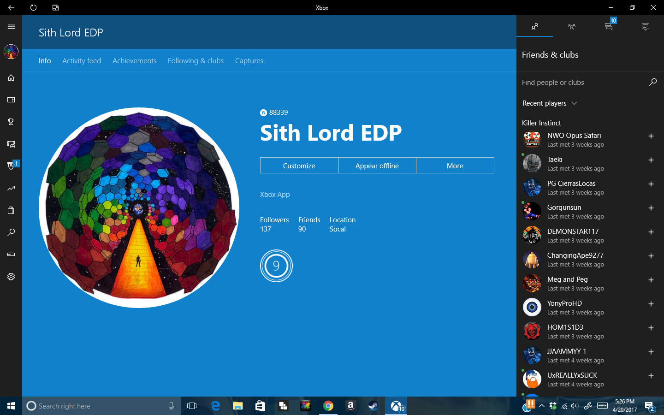Open the More button on profile

455,166
